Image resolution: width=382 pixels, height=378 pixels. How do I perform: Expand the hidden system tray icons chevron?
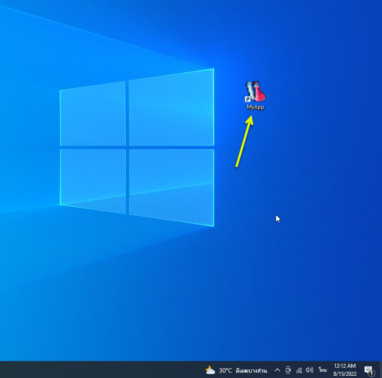pos(277,370)
